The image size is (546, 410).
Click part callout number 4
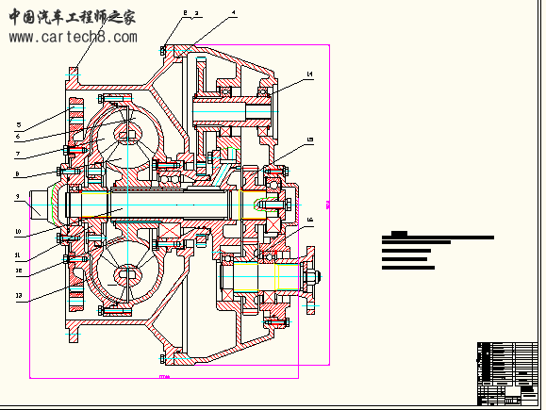234,12
